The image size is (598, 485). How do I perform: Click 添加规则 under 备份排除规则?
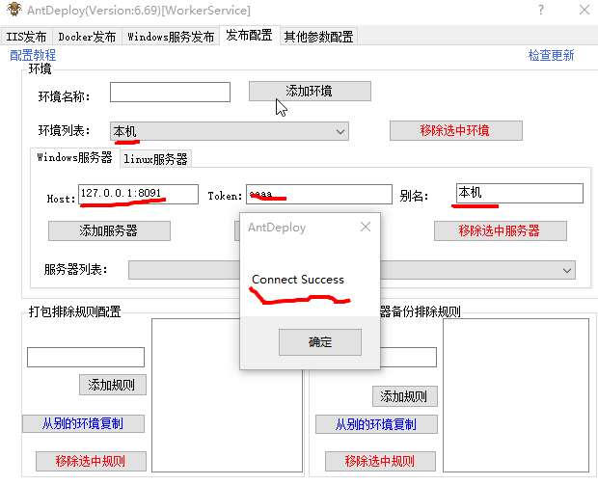(405, 396)
